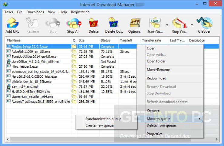Open the Tasks menu
This screenshot has width=224, height=146.
tap(9, 12)
